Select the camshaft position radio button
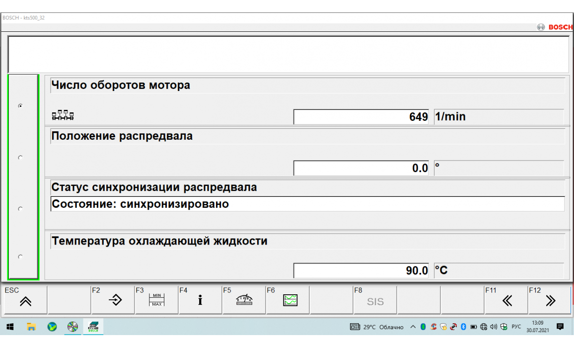The width and height of the screenshot is (574, 348). point(20,158)
